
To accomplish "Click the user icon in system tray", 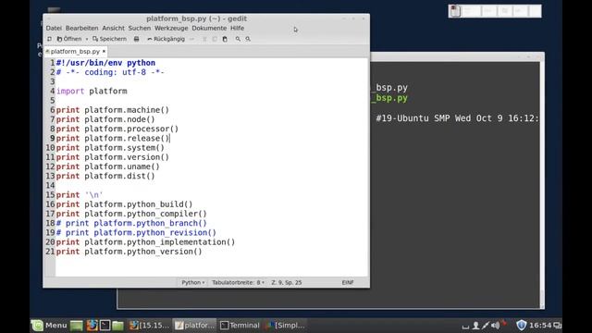I will [475, 325].
